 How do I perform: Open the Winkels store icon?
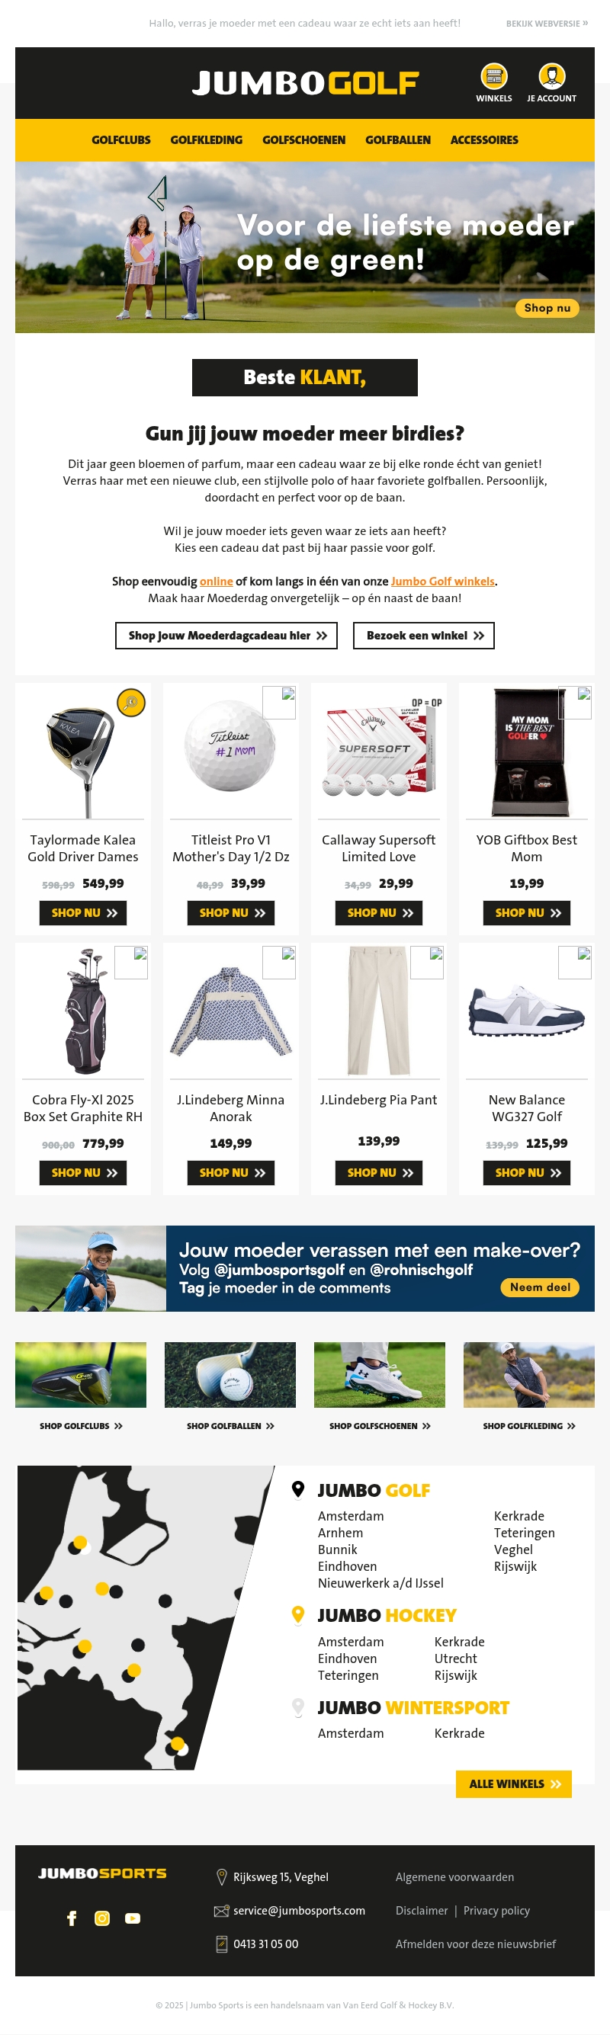(x=494, y=77)
